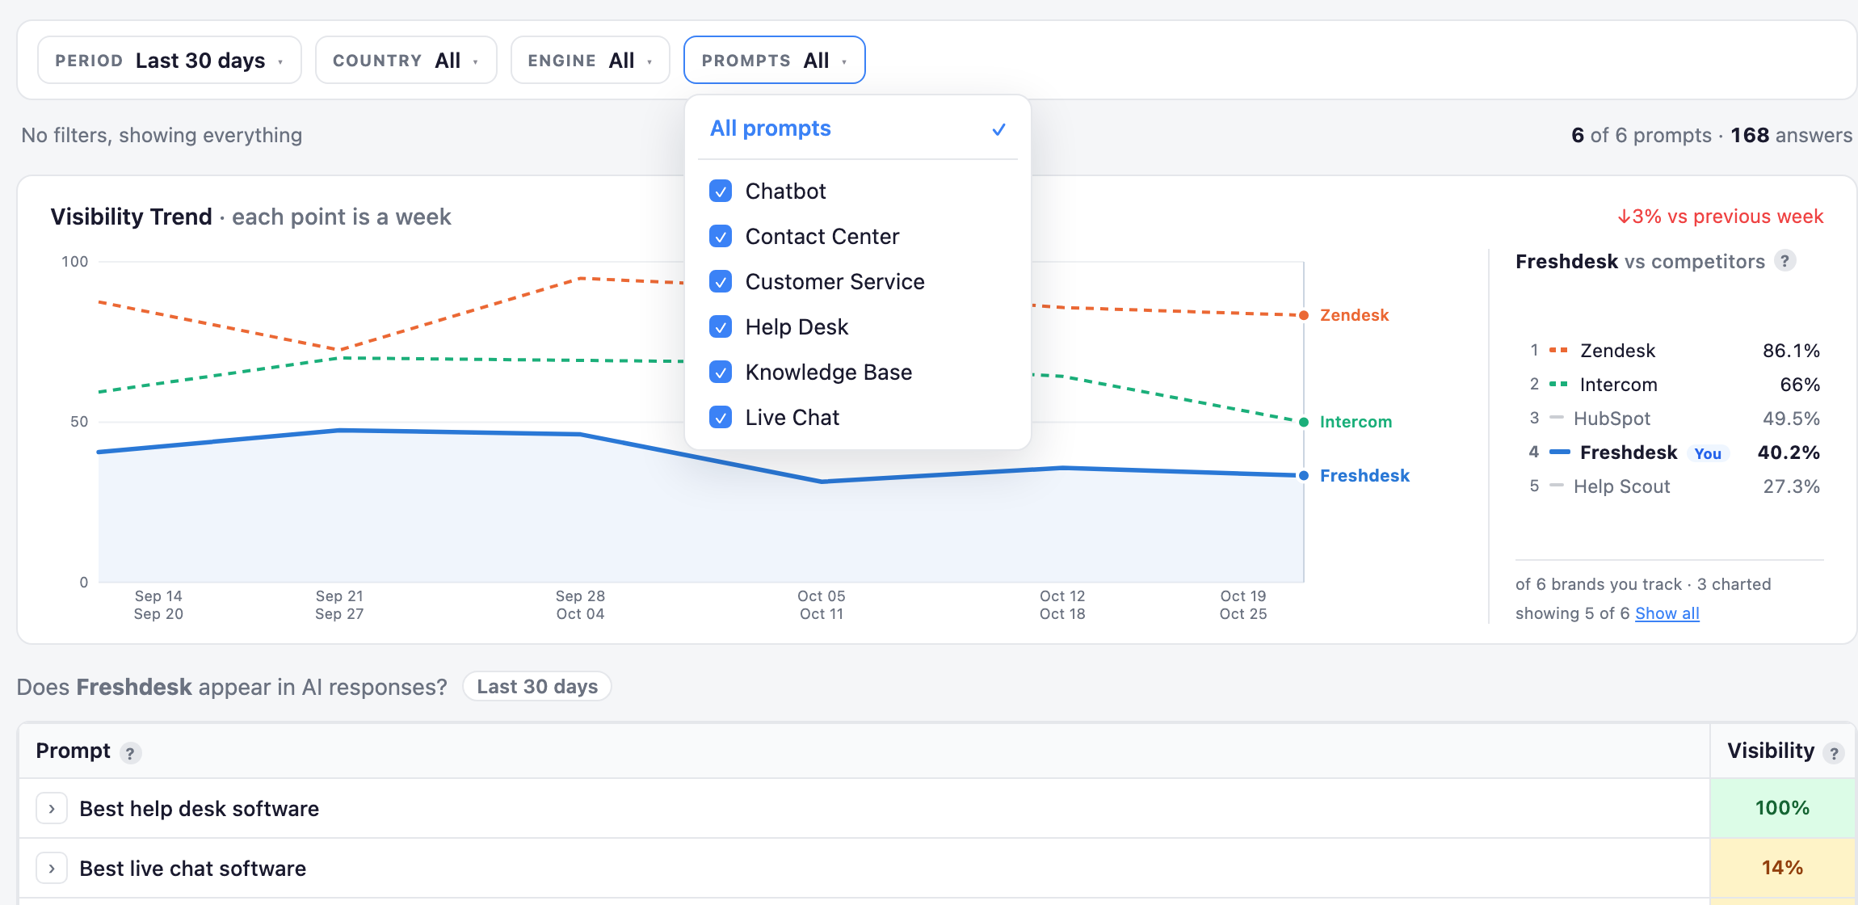The image size is (1858, 905).
Task: Click the Intercom endpoint dot on the chart
Action: pos(1304,422)
